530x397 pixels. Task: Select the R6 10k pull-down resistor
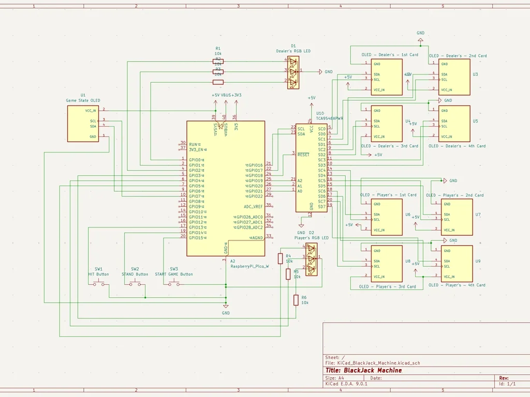[295, 301]
